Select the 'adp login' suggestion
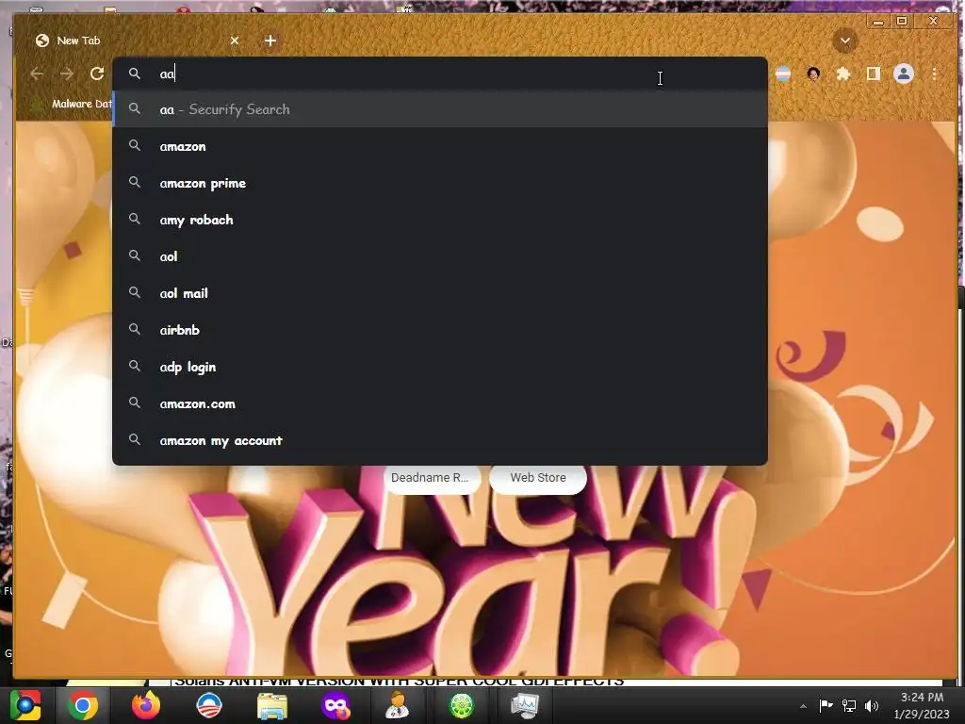The height and width of the screenshot is (724, 965). 440,367
